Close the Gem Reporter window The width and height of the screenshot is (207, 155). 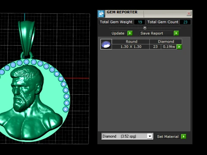point(189,14)
